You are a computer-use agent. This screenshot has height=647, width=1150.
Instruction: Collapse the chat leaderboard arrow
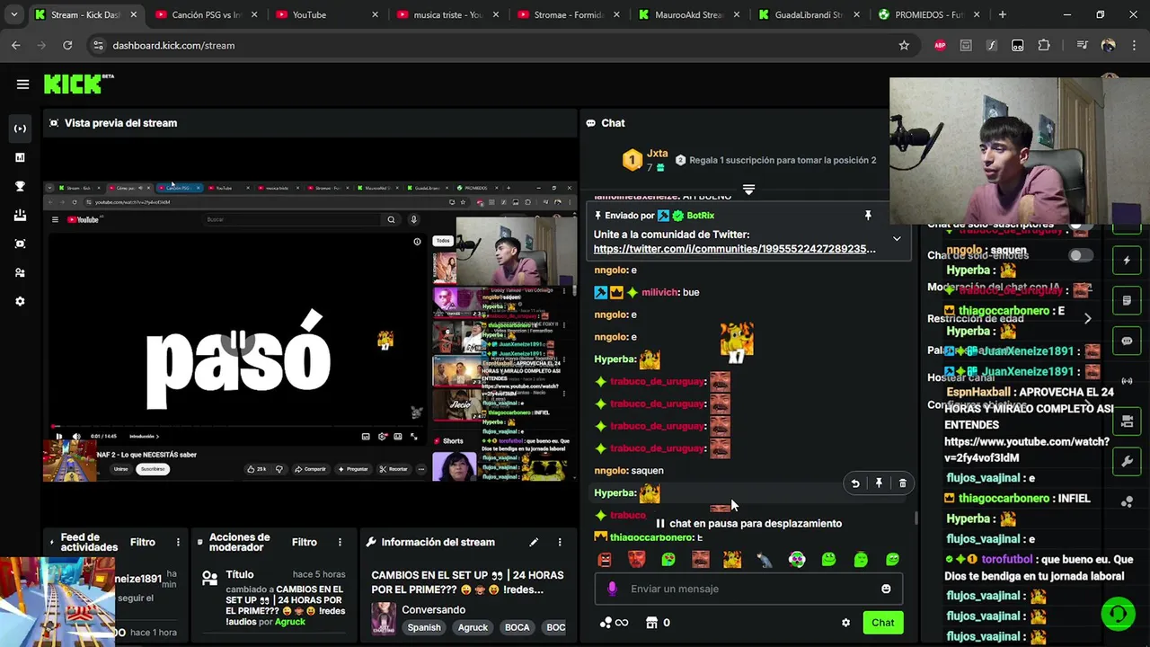[748, 190]
